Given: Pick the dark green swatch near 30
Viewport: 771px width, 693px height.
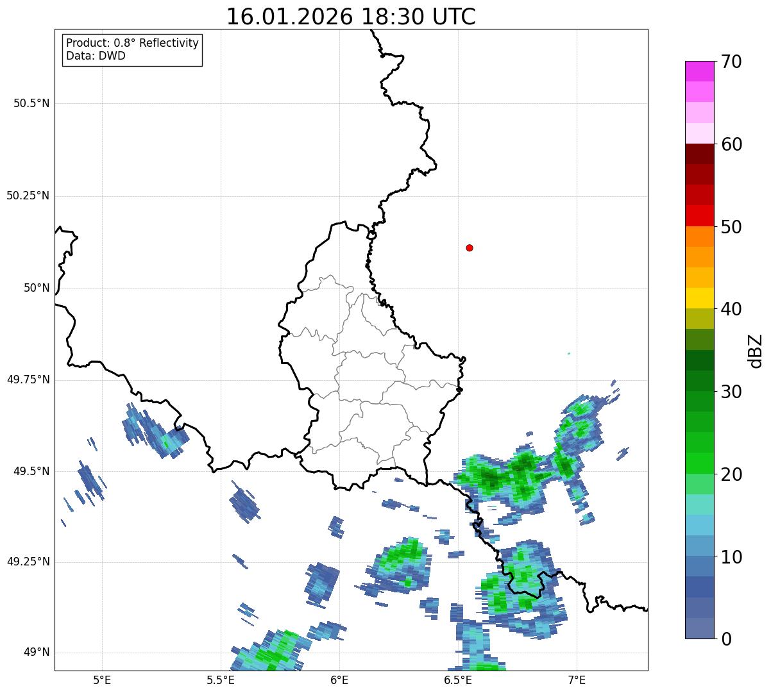Looking at the screenshot, I should (x=699, y=381).
